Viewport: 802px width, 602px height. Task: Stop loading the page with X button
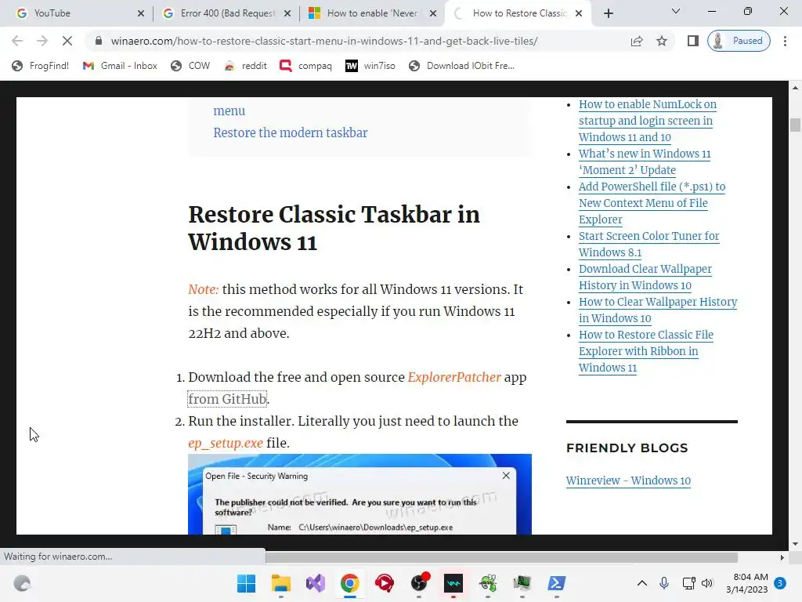pyautogui.click(x=67, y=41)
